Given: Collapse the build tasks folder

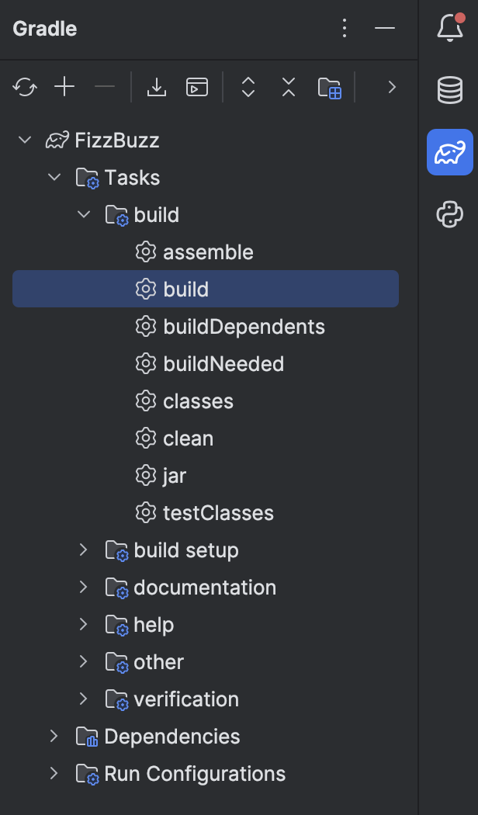Looking at the screenshot, I should pos(83,214).
